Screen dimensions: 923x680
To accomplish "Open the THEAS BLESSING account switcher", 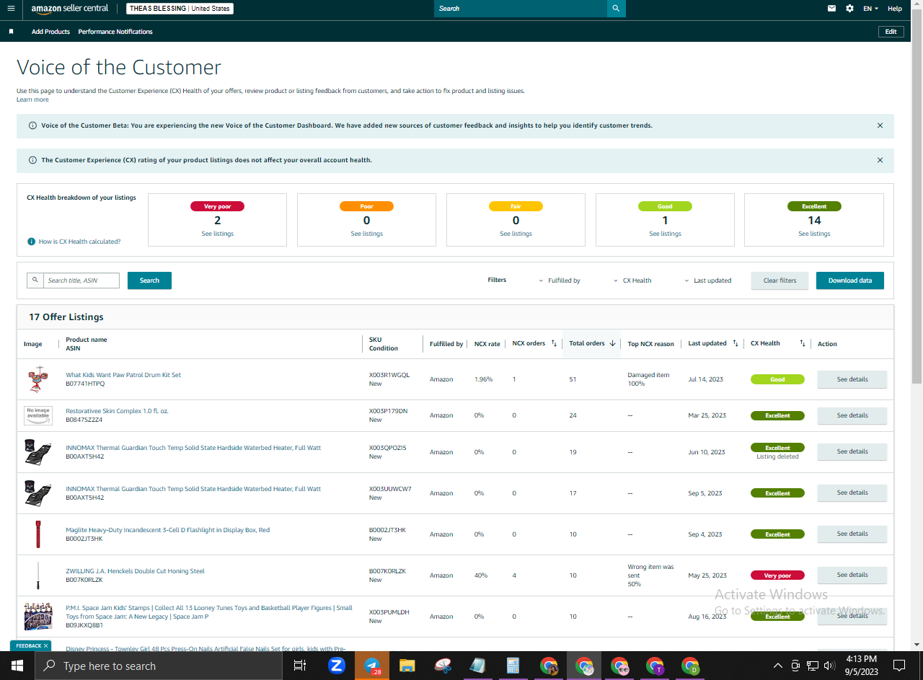I will point(180,9).
